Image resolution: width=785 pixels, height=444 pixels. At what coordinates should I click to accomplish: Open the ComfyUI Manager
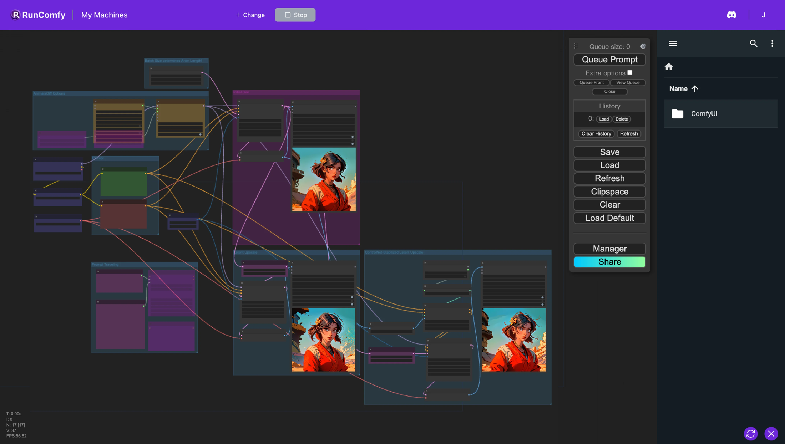(x=609, y=249)
